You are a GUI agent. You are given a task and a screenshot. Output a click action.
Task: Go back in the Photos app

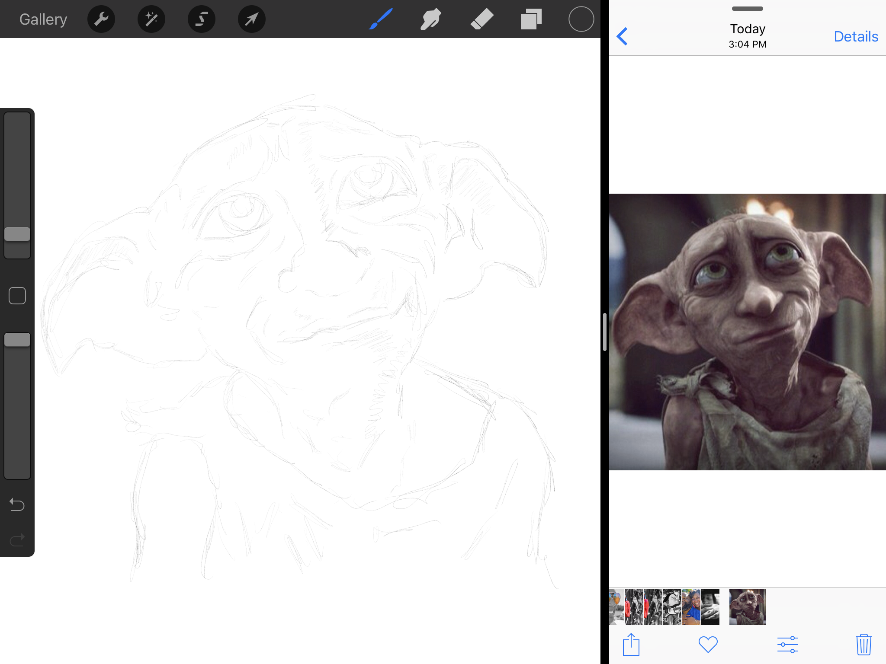pos(622,36)
